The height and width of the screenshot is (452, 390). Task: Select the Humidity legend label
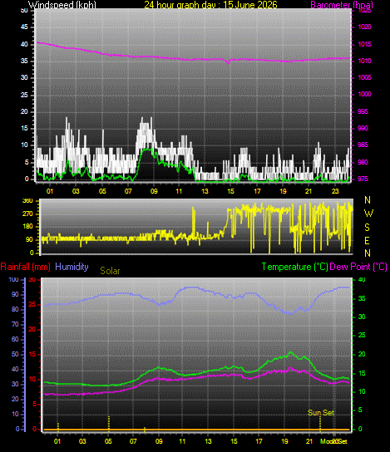click(72, 267)
